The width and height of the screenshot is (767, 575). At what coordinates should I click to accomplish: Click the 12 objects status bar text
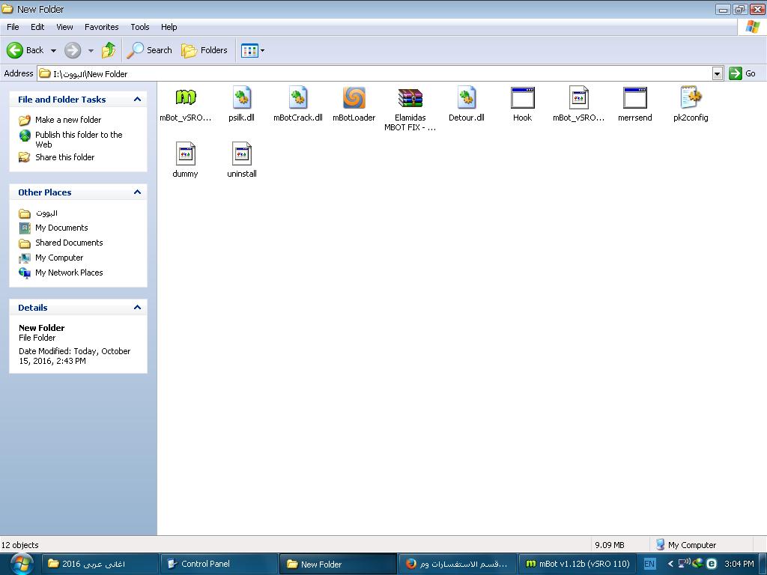coord(20,545)
